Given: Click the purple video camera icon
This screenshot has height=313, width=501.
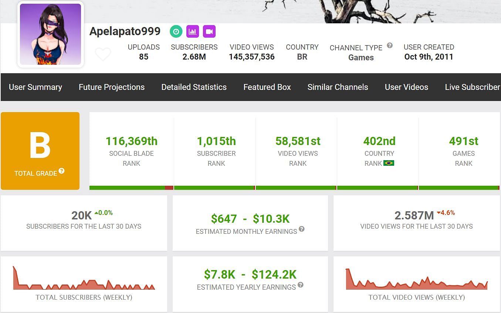Looking at the screenshot, I should tap(209, 31).
